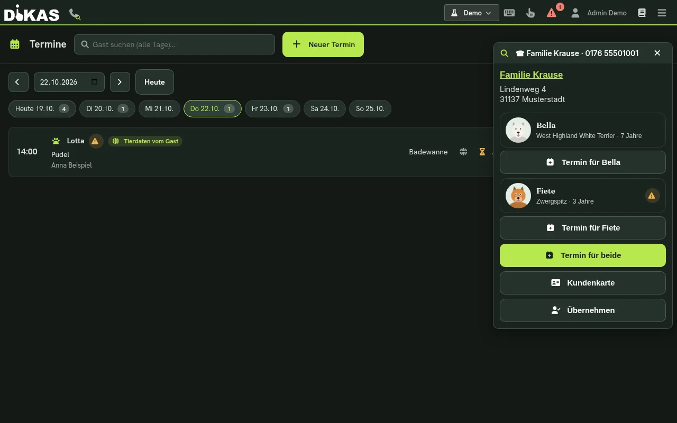Viewport: 677px width, 423px height.
Task: Select Bella's pet card
Action: click(x=583, y=130)
